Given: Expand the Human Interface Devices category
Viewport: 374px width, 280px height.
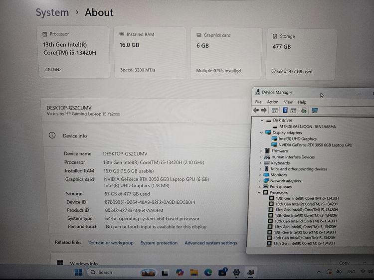Looking at the screenshot, I should pyautogui.click(x=260, y=157).
